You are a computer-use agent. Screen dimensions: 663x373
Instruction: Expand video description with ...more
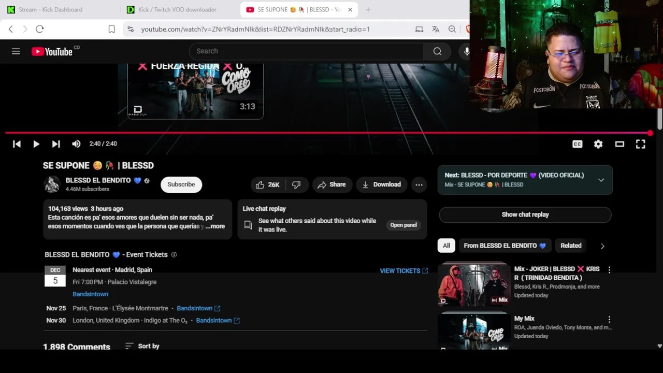(215, 226)
